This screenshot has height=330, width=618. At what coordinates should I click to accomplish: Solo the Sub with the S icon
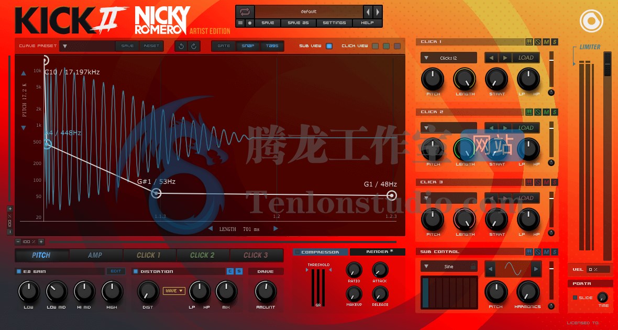(555, 252)
